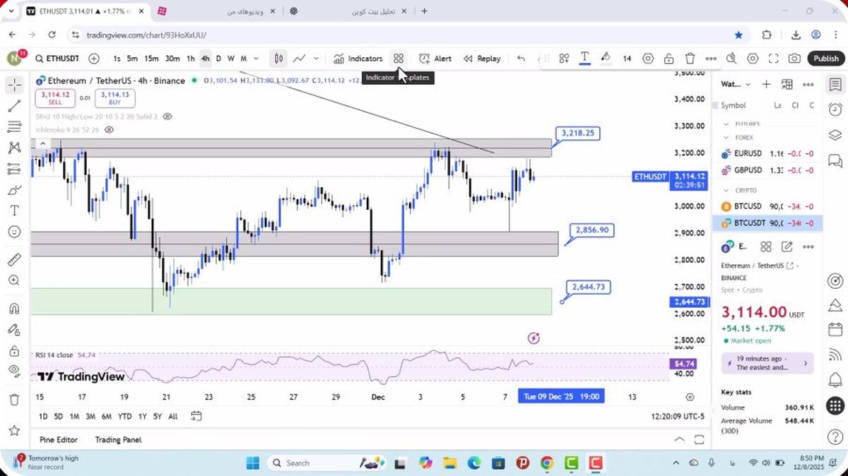Expand the chart type dropdown arrow
The width and height of the screenshot is (848, 476).
(x=316, y=59)
